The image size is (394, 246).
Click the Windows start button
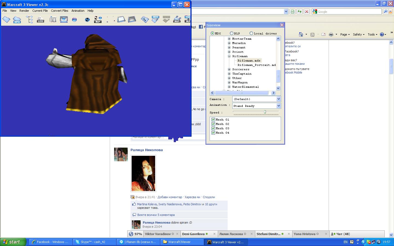coord(13,242)
